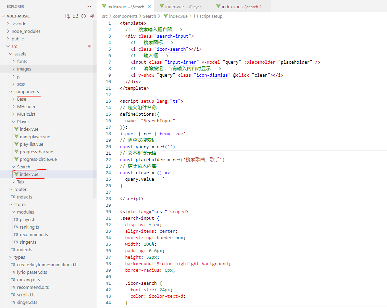The width and height of the screenshot is (387, 308).
Task: Click the icon-dismiss class link on line 9
Action: 212,75
